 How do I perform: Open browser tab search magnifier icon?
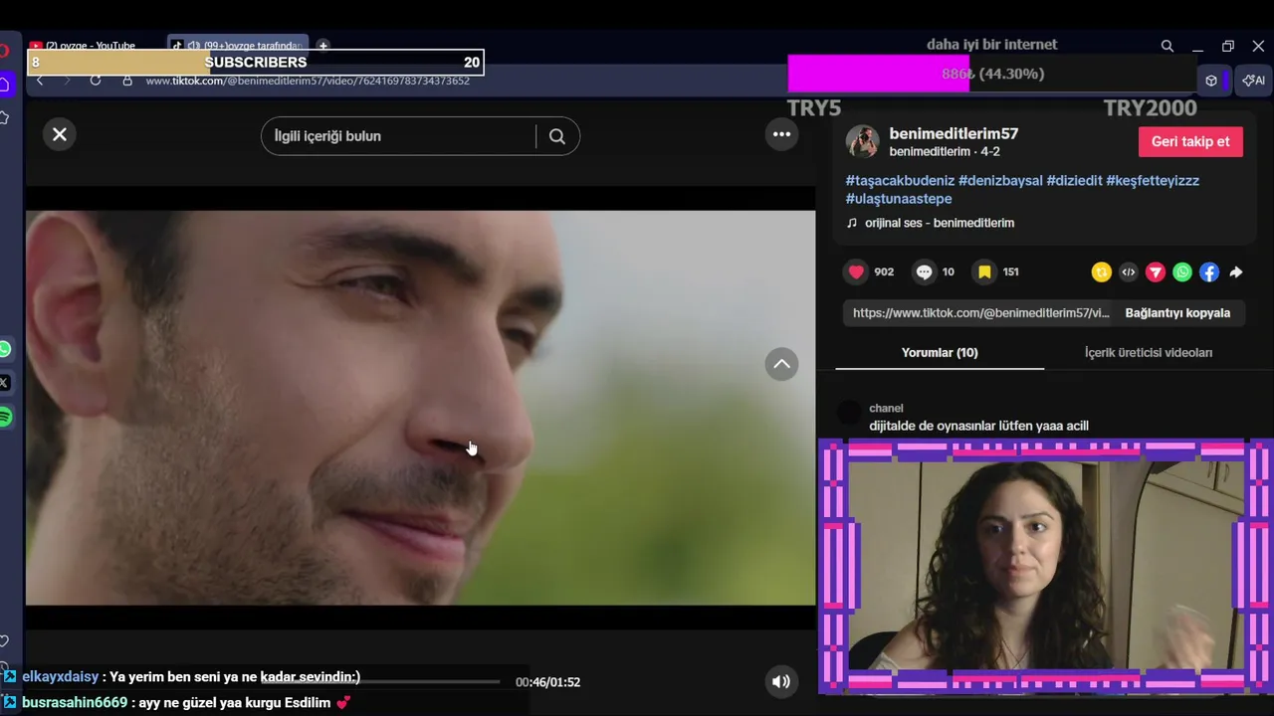[x=1168, y=46]
